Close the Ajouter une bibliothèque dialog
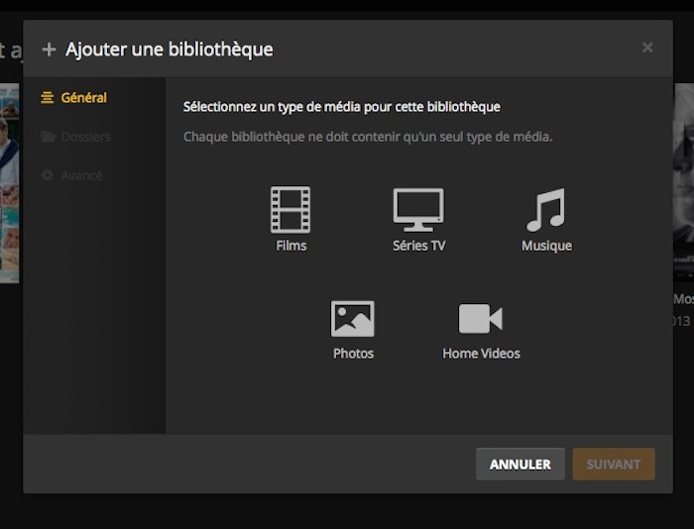Image resolution: width=694 pixels, height=529 pixels. [647, 48]
